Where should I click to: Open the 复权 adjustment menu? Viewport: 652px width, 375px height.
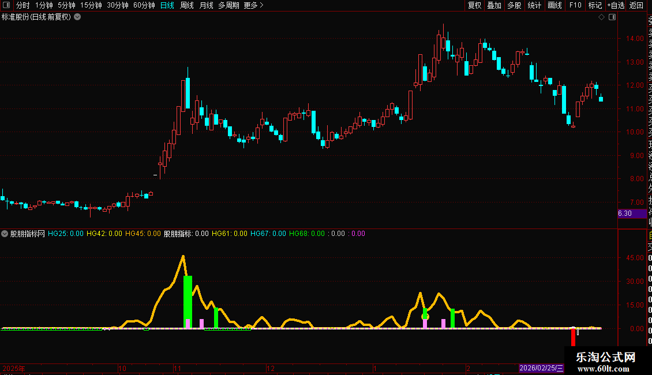pos(474,5)
